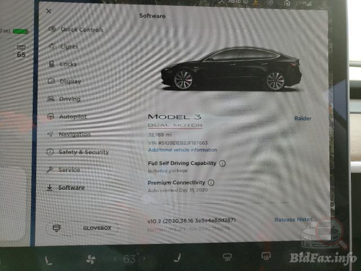Screen dimensions: 361x271
Task: Show Full Self Driving Capability info icon
Action: [x=222, y=163]
